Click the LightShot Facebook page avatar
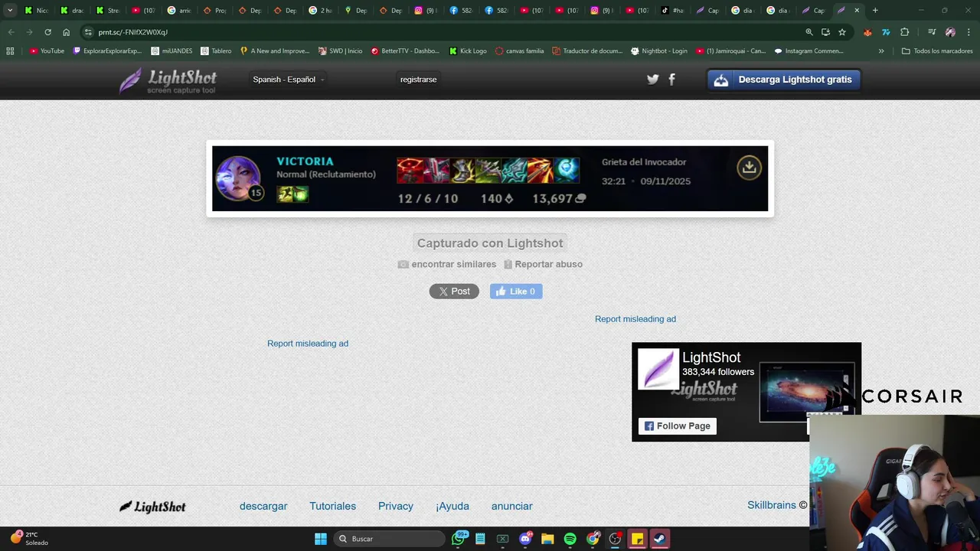This screenshot has width=980, height=551. pyautogui.click(x=658, y=369)
